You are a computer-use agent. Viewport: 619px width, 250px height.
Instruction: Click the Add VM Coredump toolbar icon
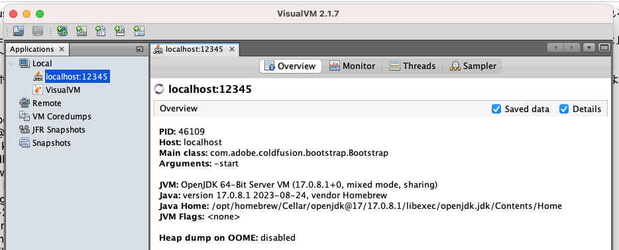(101, 31)
